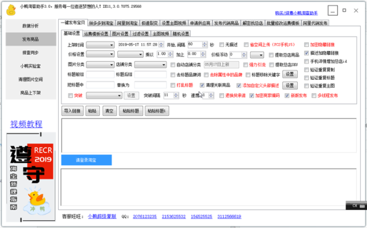
Task: Switch to the 阿里代销发布 tab
Action: click(315, 23)
